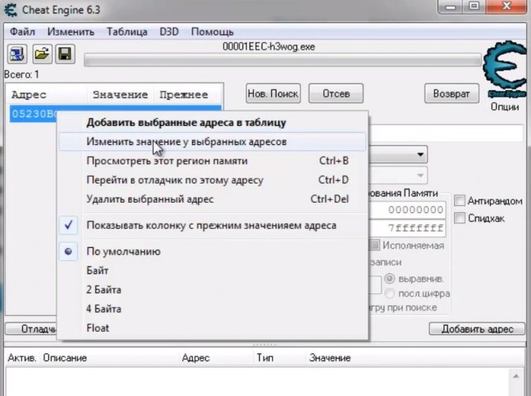Click the Прежнее column header
Screen dimensions: 531x396
(x=188, y=94)
